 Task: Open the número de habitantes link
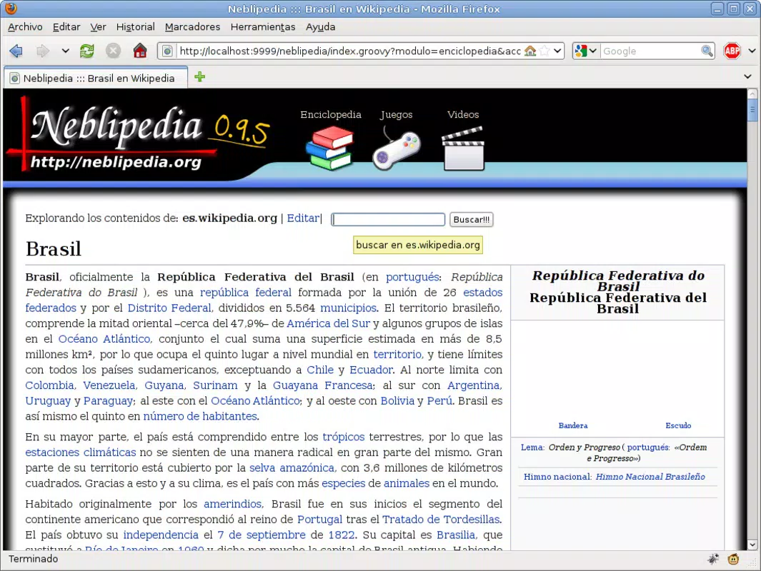(200, 416)
